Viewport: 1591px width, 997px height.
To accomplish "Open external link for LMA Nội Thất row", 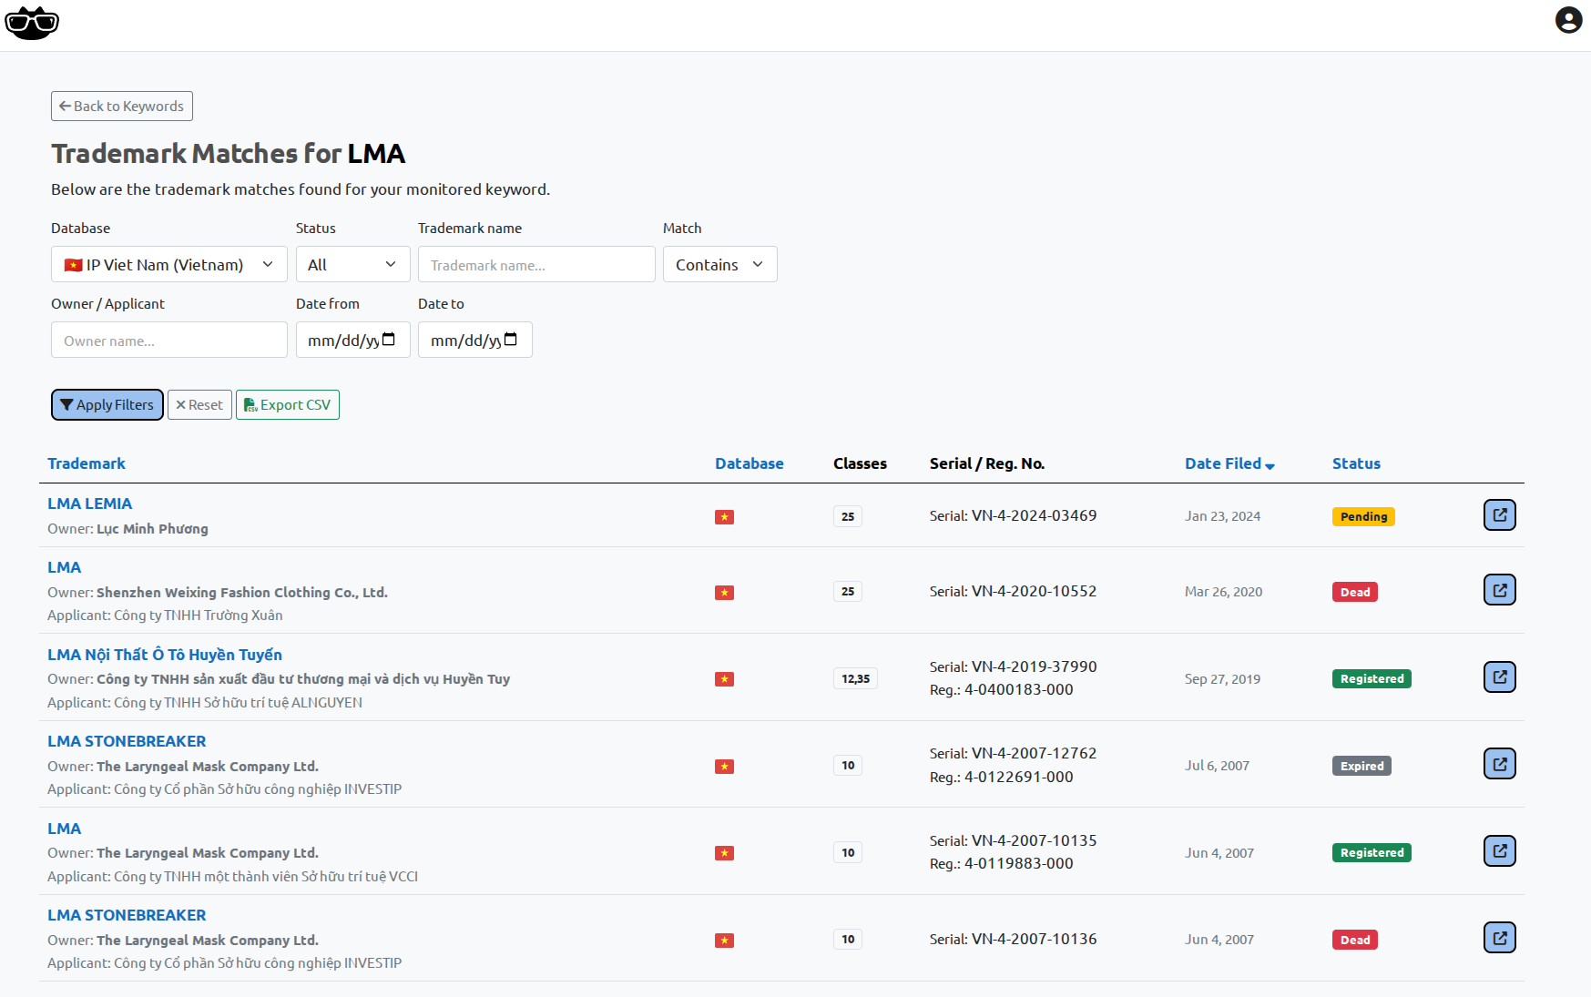I will 1499,677.
